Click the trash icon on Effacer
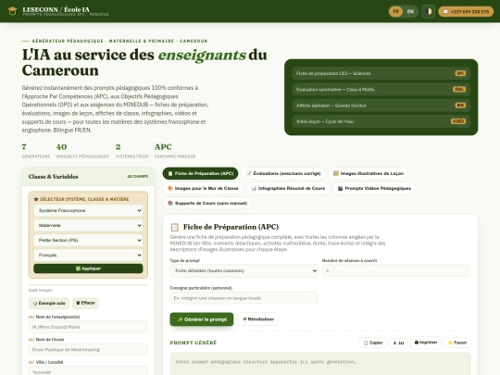500x375 pixels. [78, 303]
